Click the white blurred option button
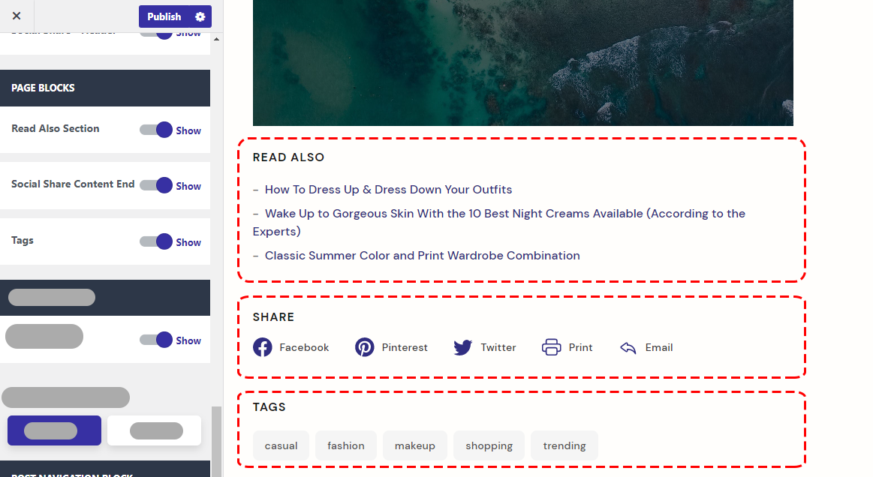The image size is (873, 477). click(154, 430)
